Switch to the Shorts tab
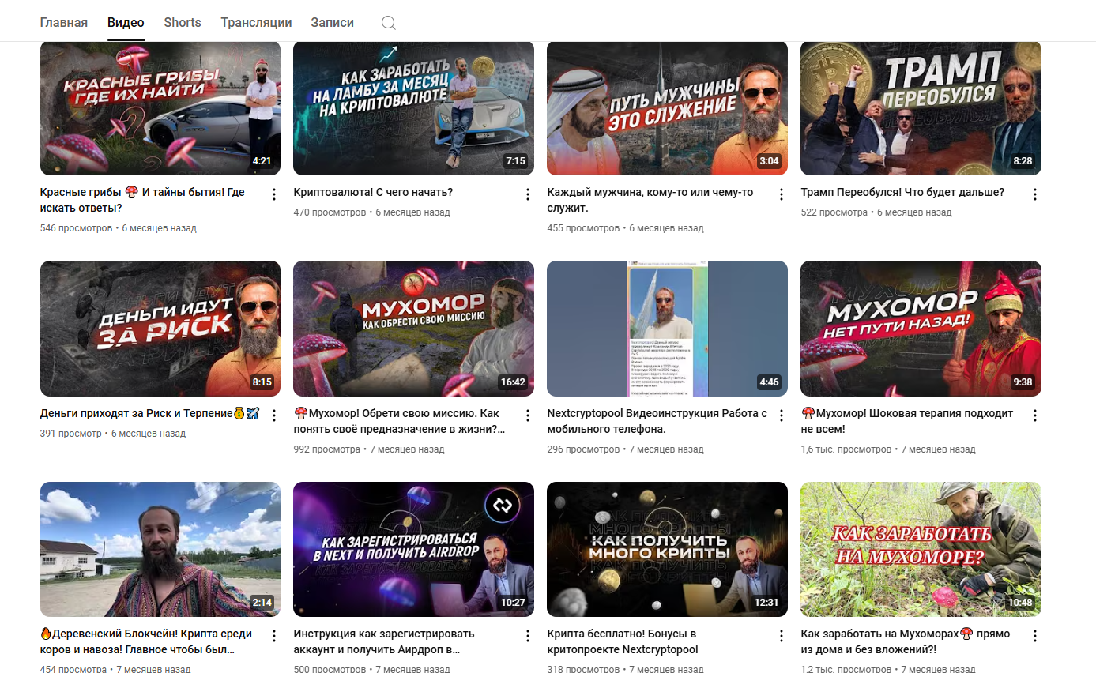This screenshot has width=1096, height=673. (183, 23)
